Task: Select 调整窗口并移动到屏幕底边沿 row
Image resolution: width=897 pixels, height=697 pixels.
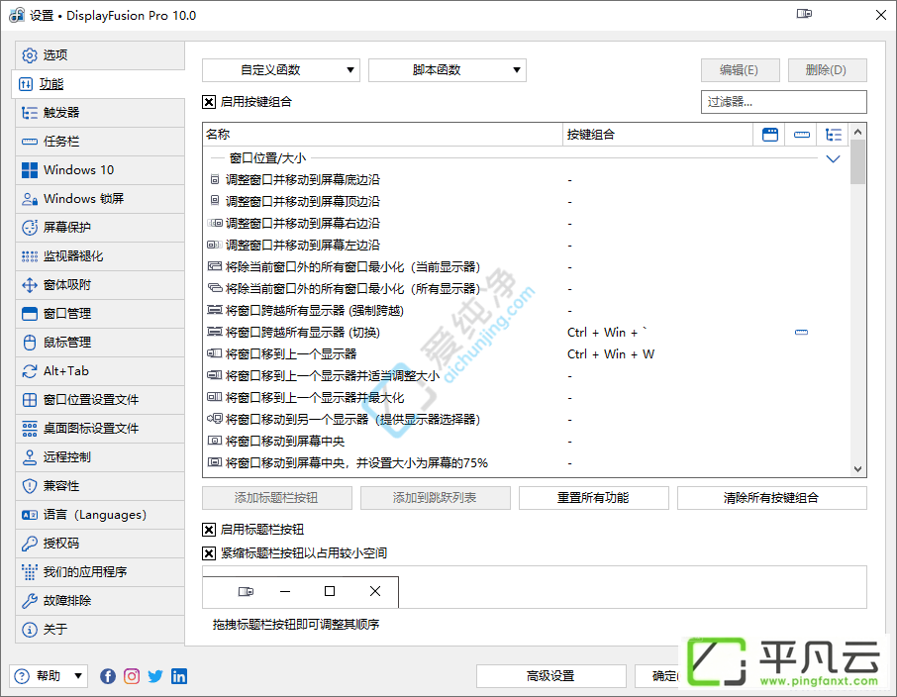Action: pyautogui.click(x=527, y=180)
